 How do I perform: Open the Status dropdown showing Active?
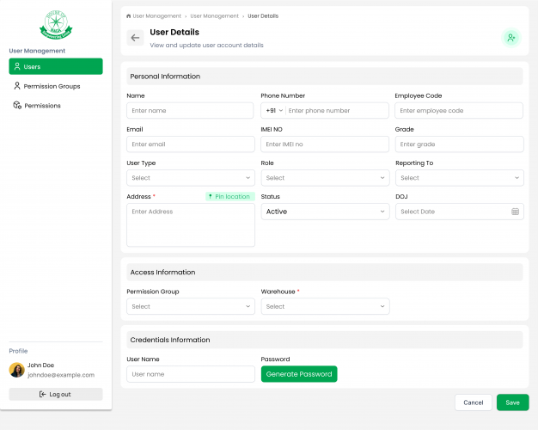coord(325,212)
